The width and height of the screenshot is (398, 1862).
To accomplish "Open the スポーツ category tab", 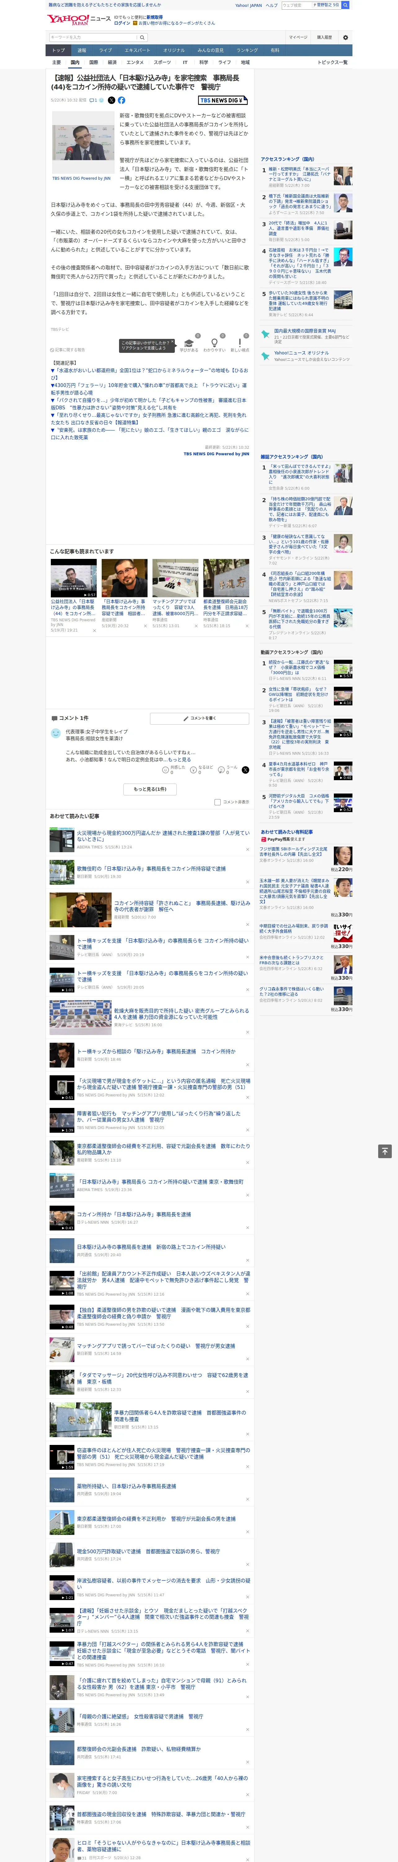I will (162, 62).
